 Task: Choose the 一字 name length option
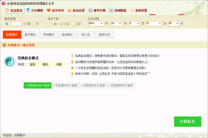pyautogui.click(x=49, y=24)
